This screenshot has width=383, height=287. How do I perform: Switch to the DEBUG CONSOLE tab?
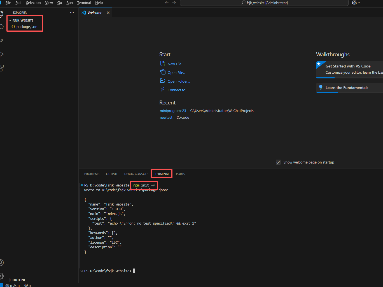pos(136,174)
